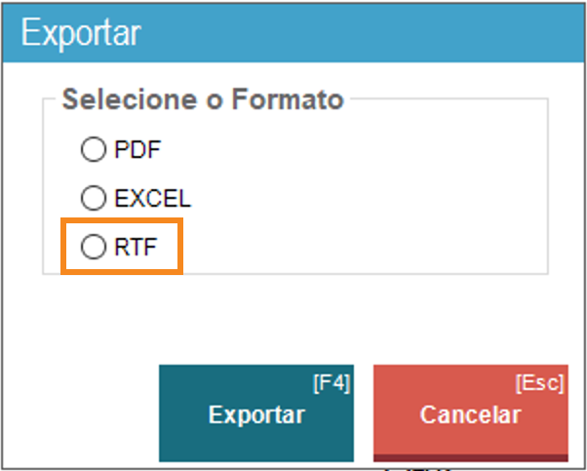Click the 'Cancelar' caption inside red button
587x471 pixels.
(470, 414)
